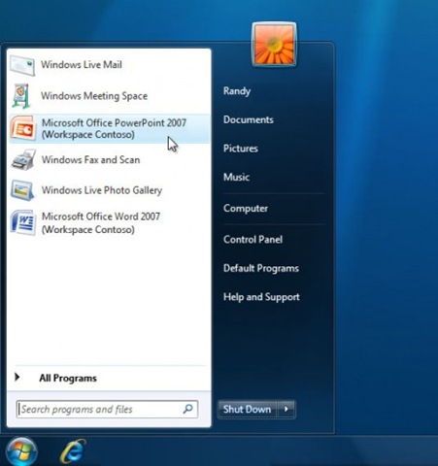
Task: Click the Word 2007 icon
Action: 23,222
